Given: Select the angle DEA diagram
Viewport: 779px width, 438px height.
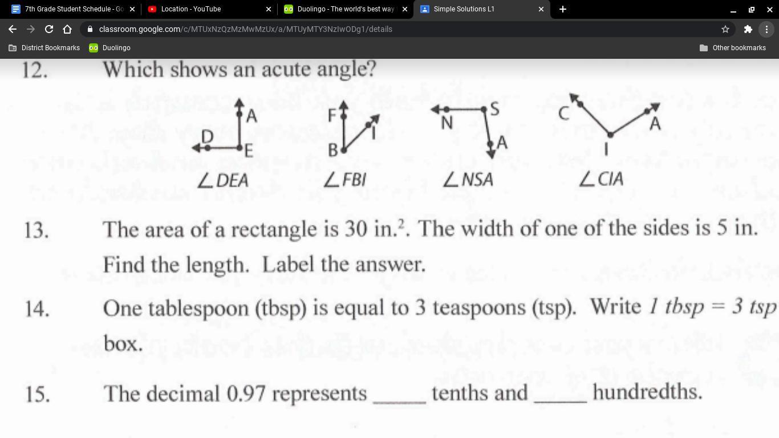Looking at the screenshot, I should [x=225, y=128].
